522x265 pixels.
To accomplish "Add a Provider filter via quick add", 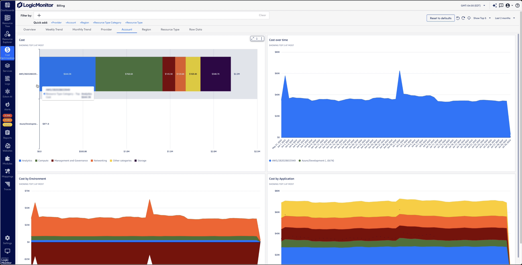I will tap(56, 22).
